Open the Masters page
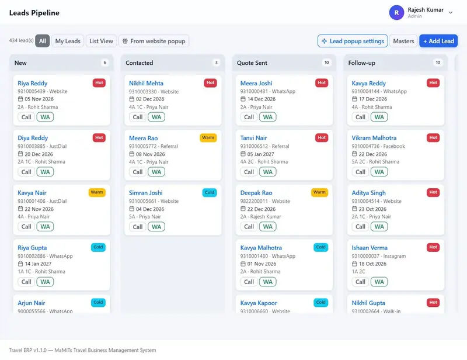The height and width of the screenshot is (360, 467). point(403,41)
